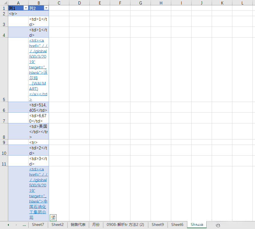Open the 列2 filter dropdown
Screen dimensions: 255x229
(x=46, y=8)
